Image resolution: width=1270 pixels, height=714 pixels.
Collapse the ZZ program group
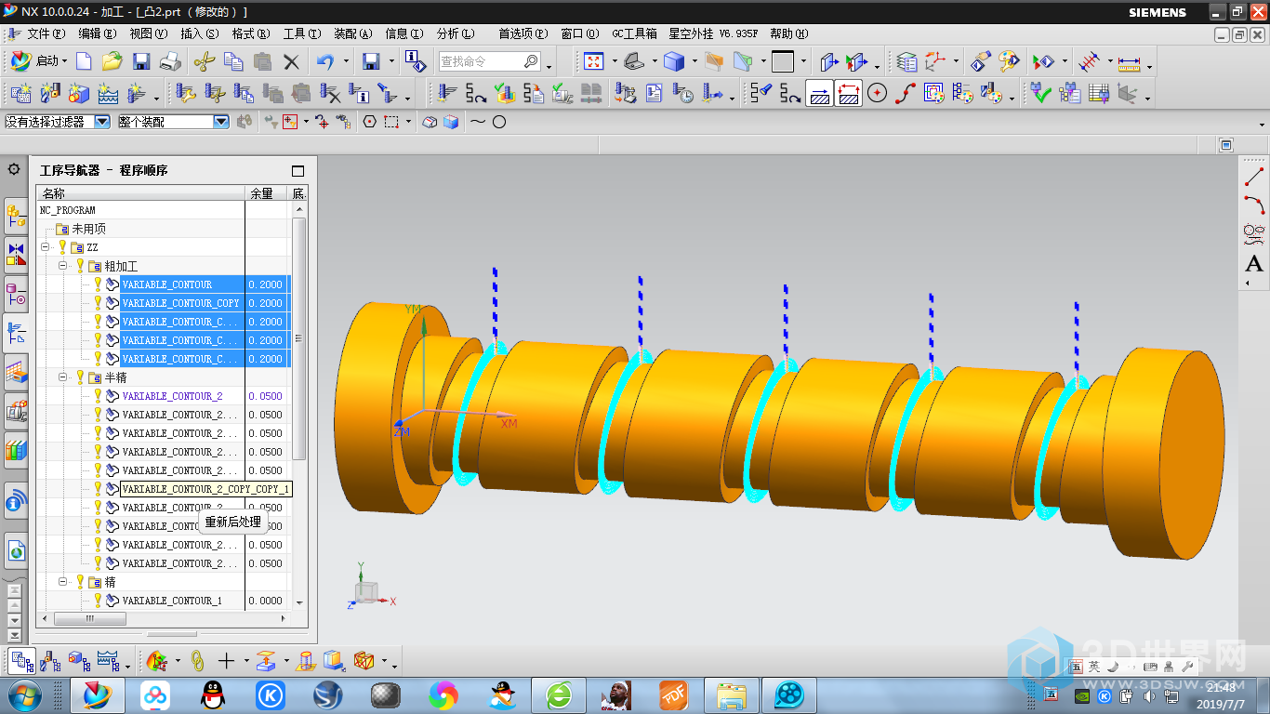click(46, 247)
